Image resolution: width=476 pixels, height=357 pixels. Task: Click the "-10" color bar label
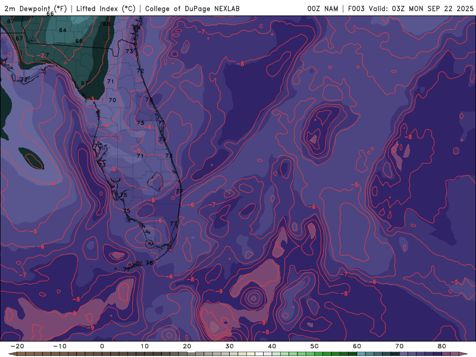pyautogui.click(x=59, y=346)
